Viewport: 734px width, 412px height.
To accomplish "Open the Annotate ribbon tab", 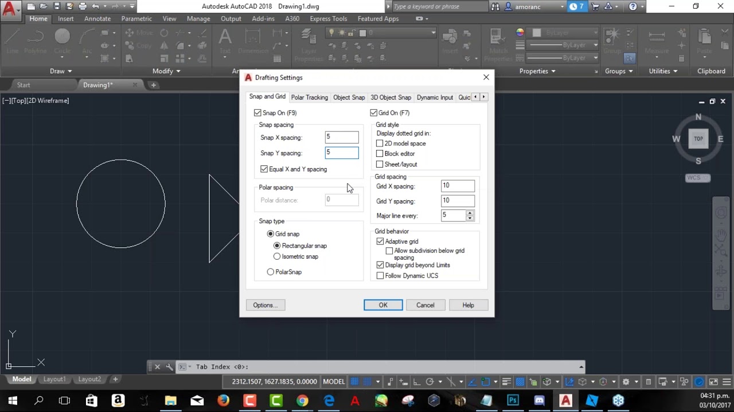I will pyautogui.click(x=97, y=18).
